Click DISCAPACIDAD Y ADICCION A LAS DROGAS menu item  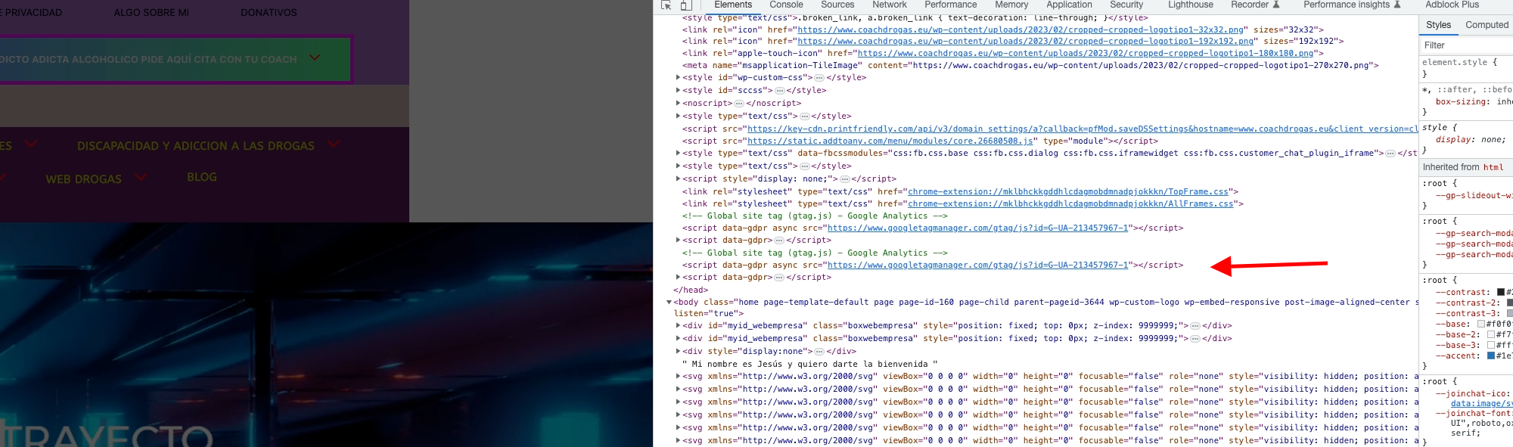[196, 146]
